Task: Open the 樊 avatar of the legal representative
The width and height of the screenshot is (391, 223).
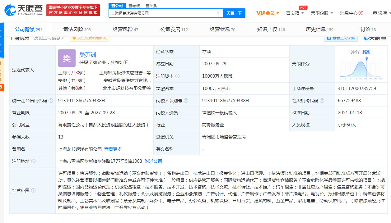Action: (67, 58)
